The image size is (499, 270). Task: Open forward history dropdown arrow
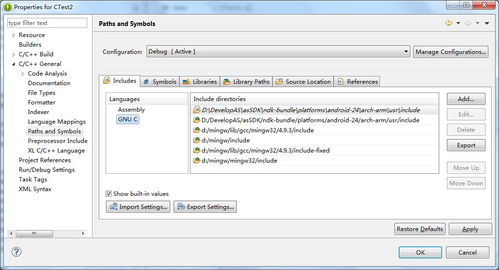[477, 23]
